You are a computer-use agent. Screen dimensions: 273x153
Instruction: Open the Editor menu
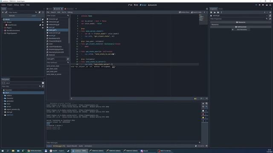click(x=23, y=5)
